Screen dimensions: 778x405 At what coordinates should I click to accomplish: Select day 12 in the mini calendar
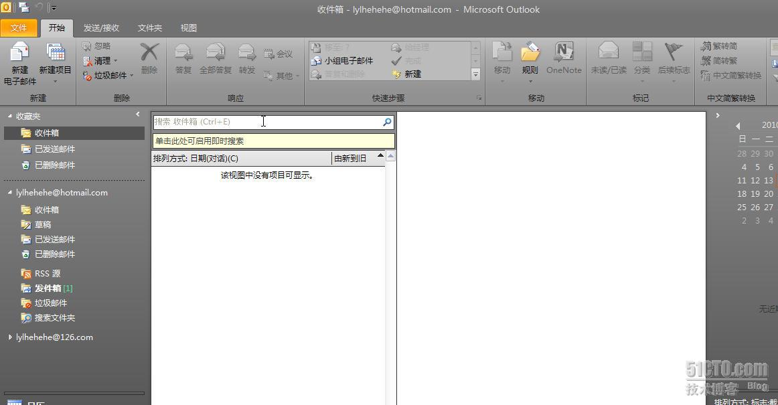click(x=755, y=180)
